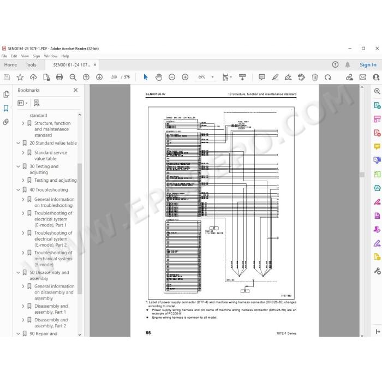Expand Troubleshooting of mechanical system (S-mode)
The width and height of the screenshot is (382, 382).
tap(23, 253)
